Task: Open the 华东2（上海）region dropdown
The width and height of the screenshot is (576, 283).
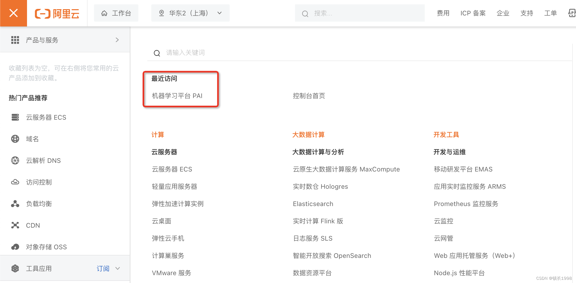Action: click(190, 13)
